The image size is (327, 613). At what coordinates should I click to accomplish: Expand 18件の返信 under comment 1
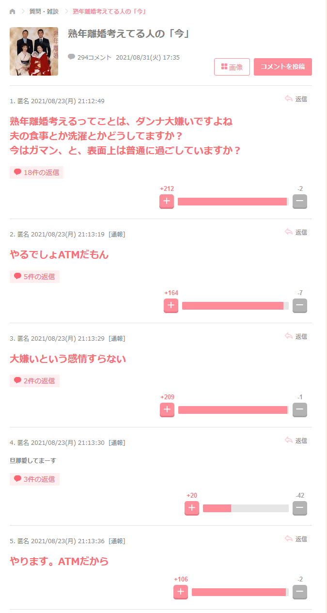36,173
